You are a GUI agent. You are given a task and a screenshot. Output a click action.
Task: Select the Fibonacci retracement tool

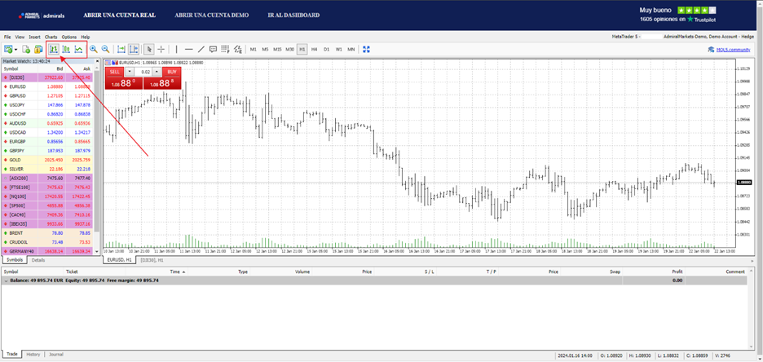click(225, 49)
